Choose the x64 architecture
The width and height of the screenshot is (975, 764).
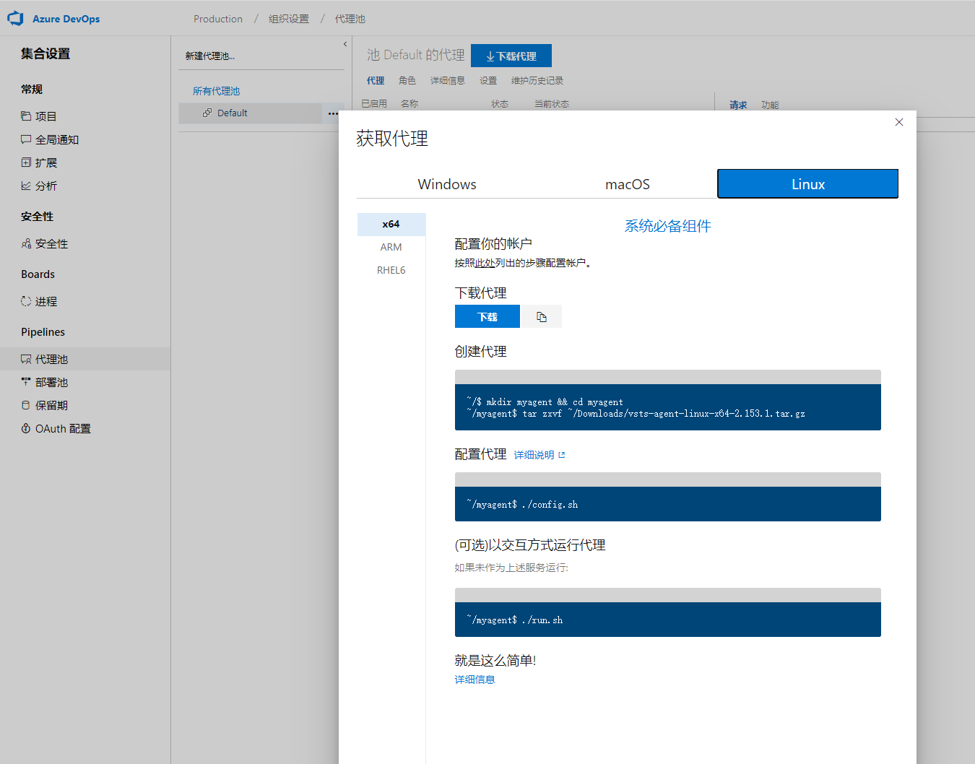(391, 225)
